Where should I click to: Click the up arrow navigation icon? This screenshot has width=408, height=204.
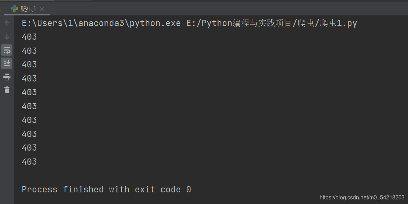(x=7, y=23)
